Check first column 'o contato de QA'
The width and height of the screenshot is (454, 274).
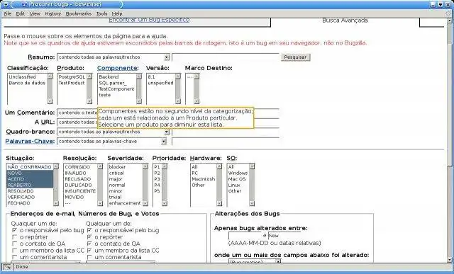click(14, 244)
